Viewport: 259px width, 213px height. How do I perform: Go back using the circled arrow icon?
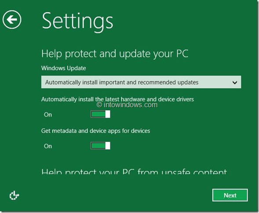coord(12,20)
